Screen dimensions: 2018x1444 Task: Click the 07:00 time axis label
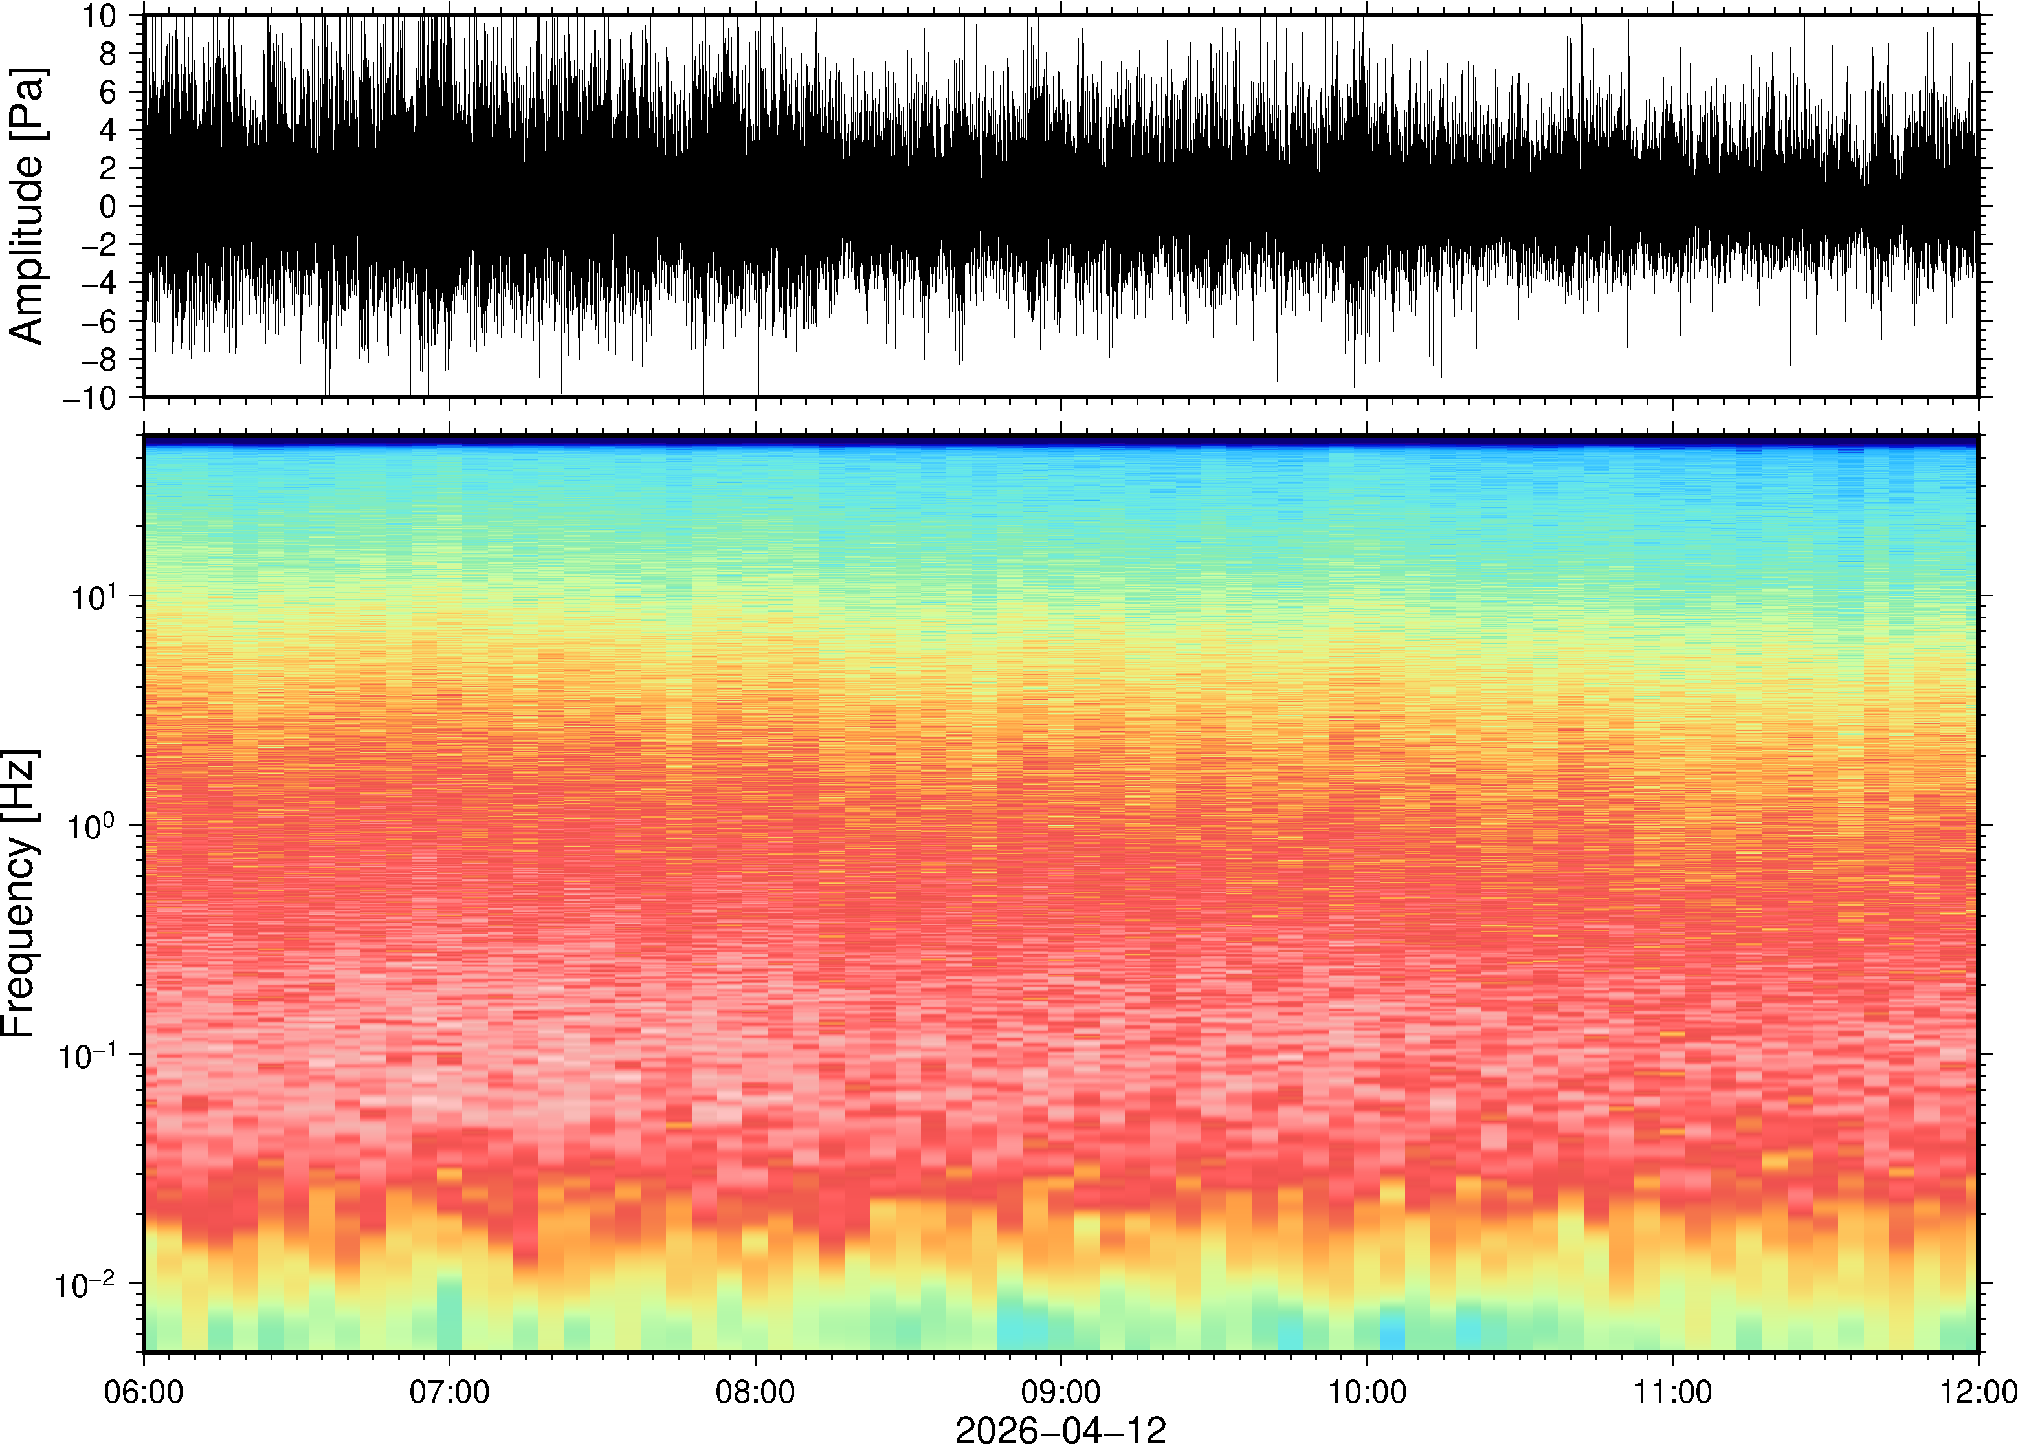[449, 1391]
